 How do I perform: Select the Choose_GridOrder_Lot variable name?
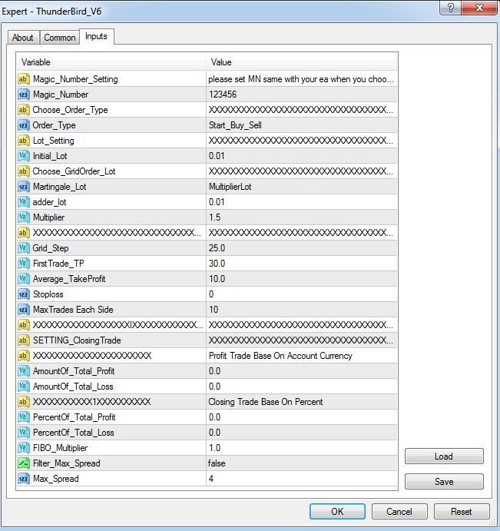tap(75, 171)
